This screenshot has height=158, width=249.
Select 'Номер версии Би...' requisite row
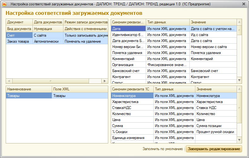click(174, 47)
